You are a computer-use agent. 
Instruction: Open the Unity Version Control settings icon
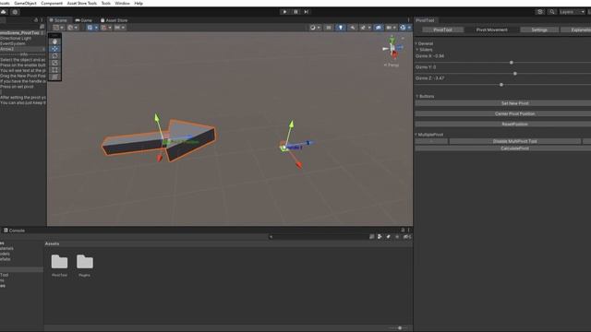(x=15, y=12)
